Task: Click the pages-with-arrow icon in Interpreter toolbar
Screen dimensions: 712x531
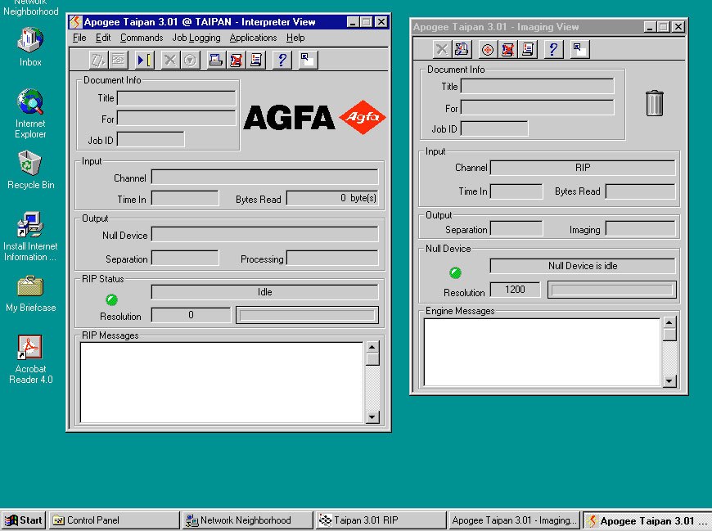Action: point(98,60)
